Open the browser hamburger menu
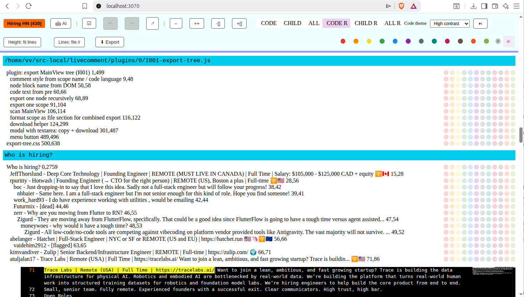The image size is (524, 297). click(516, 6)
